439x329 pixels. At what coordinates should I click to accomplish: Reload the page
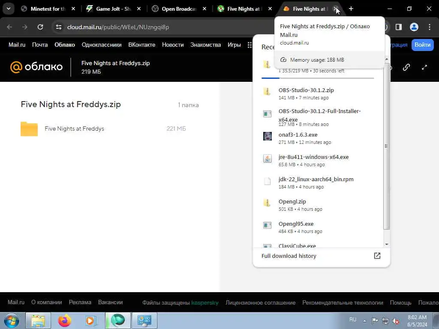[40, 27]
